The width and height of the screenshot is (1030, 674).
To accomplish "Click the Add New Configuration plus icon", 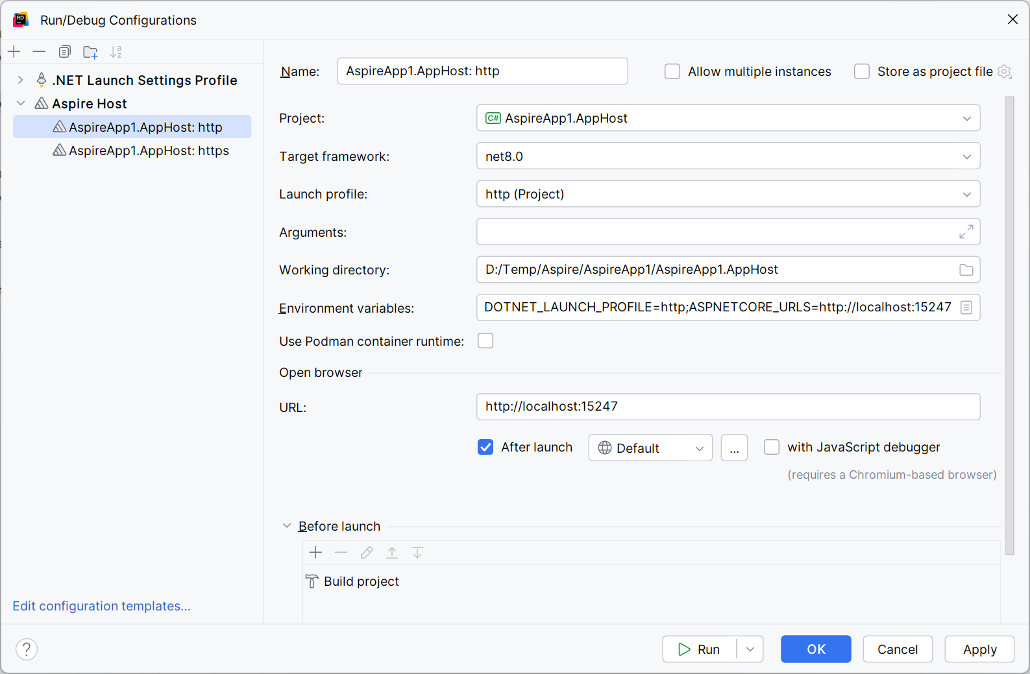I will (x=14, y=52).
